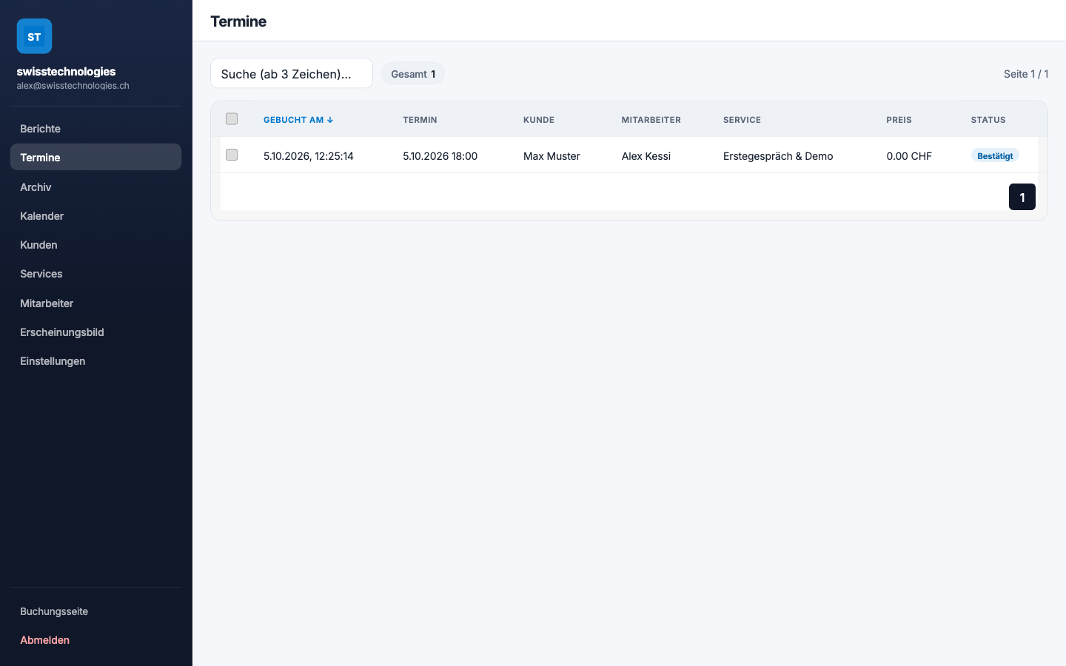Click service Erstegespräch & Demo

pos(778,156)
